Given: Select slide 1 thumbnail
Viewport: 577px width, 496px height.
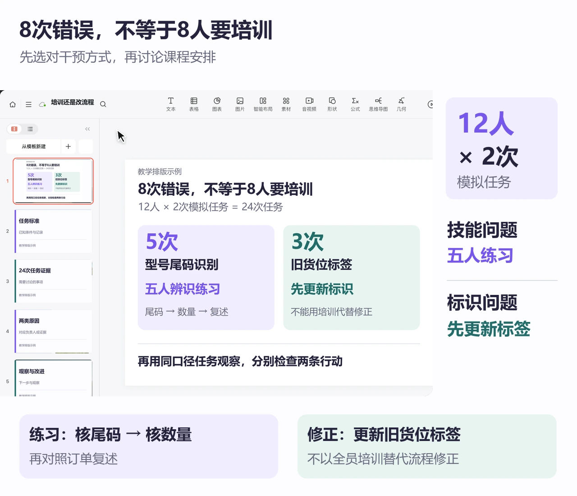Looking at the screenshot, I should [x=53, y=181].
